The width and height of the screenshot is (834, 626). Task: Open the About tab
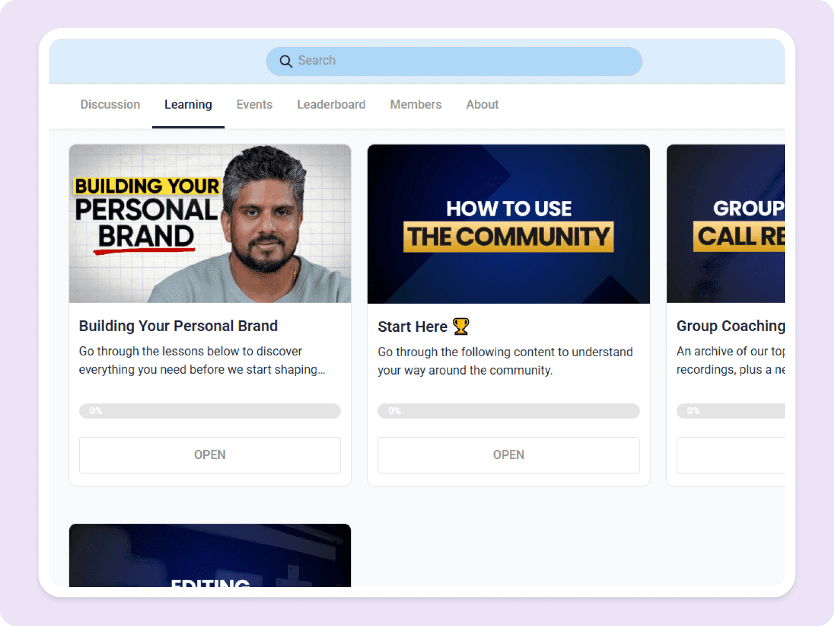point(482,104)
